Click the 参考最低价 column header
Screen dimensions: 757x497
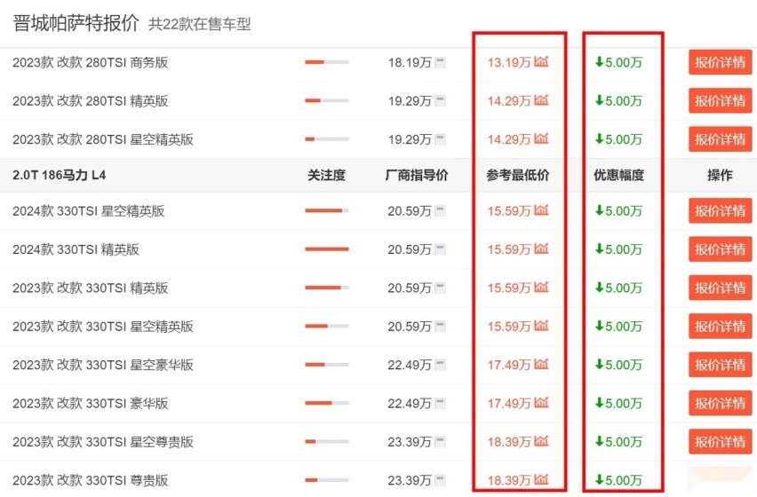(x=517, y=175)
